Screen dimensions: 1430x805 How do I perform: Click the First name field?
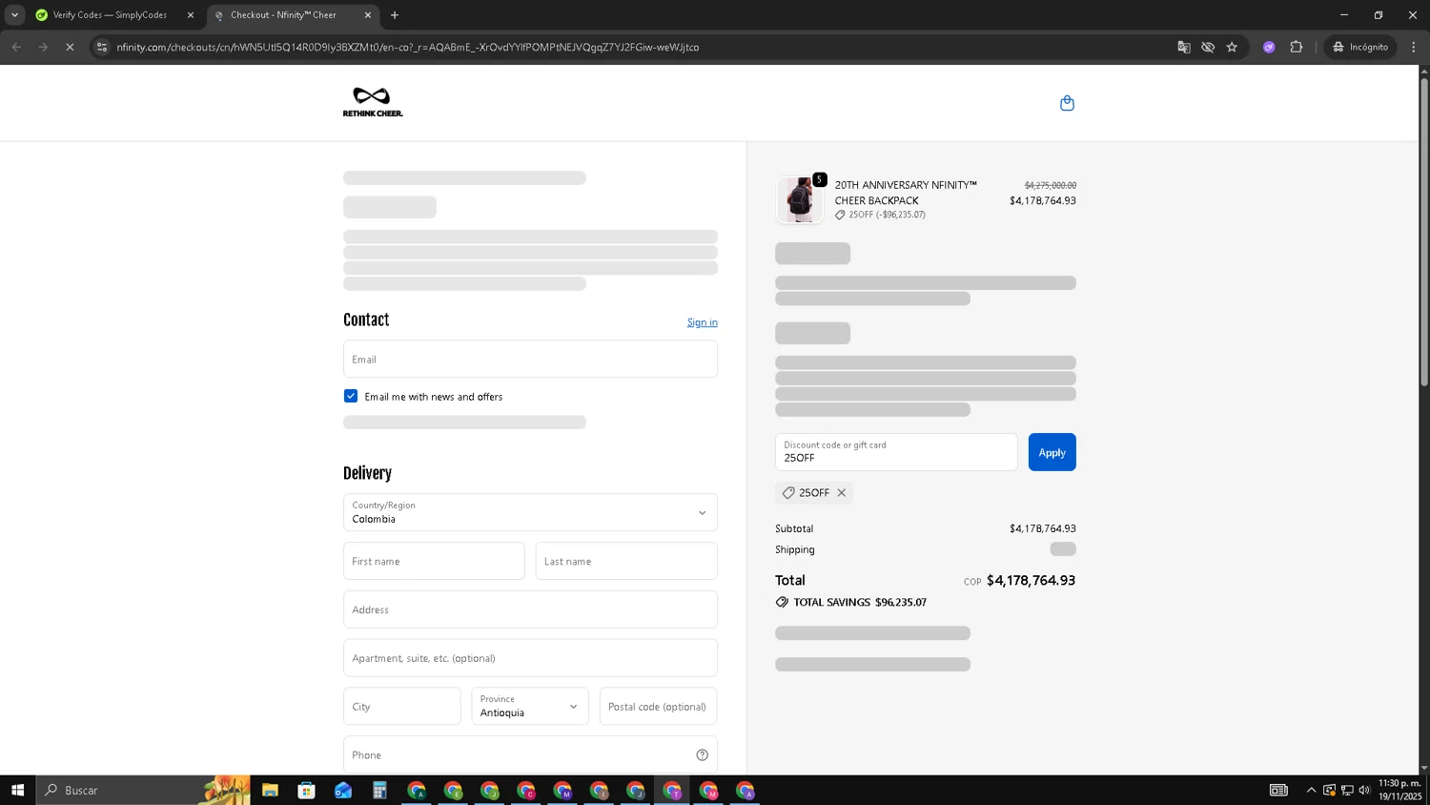434,561
